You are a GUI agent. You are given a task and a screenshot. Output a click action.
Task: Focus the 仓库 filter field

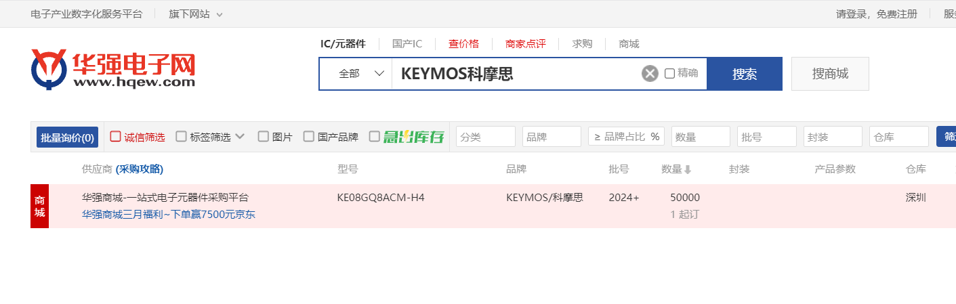coord(899,137)
